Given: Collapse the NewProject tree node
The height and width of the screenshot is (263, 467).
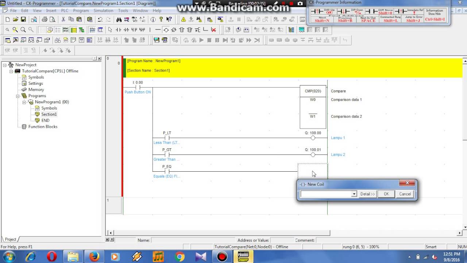Looking at the screenshot, I should 5,65.
